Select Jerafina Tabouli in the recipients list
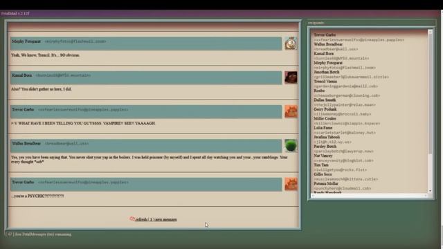This screenshot has width=443, height=249. pyautogui.click(x=327, y=137)
